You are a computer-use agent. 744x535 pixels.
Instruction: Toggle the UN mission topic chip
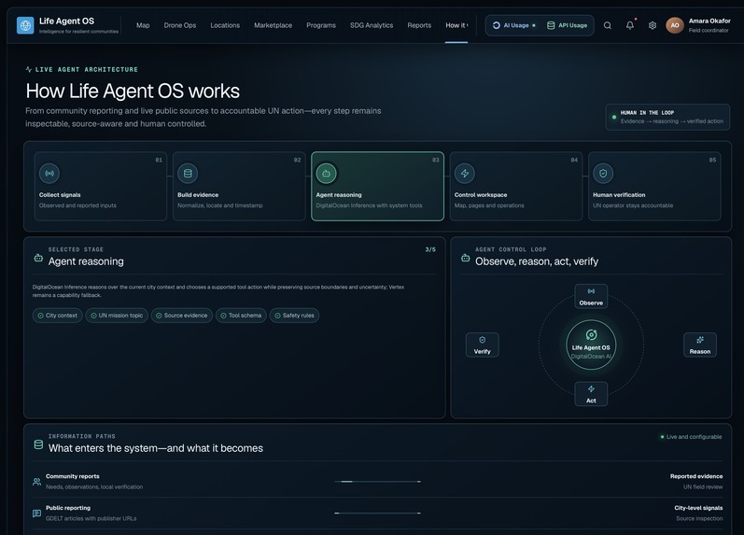[x=117, y=316]
